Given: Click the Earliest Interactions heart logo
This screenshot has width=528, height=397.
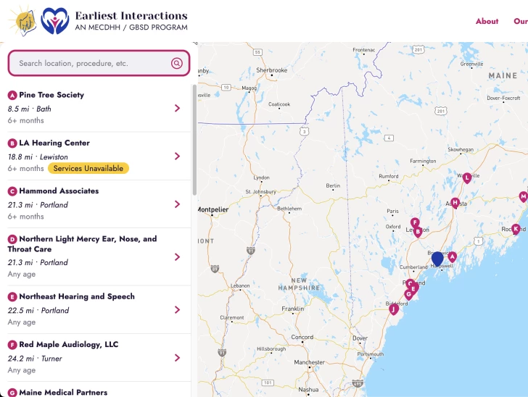Looking at the screenshot, I should [x=54, y=22].
